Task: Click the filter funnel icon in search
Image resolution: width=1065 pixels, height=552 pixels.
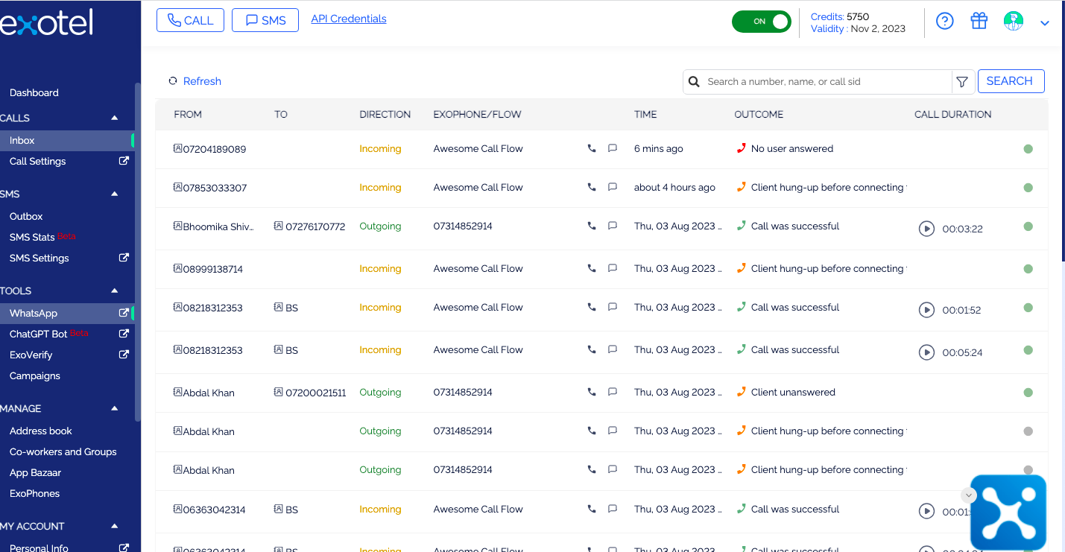Action: [x=962, y=82]
